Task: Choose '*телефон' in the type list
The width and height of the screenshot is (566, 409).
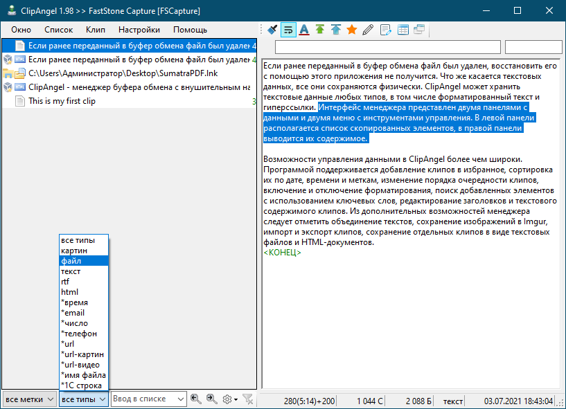Action: 84,334
